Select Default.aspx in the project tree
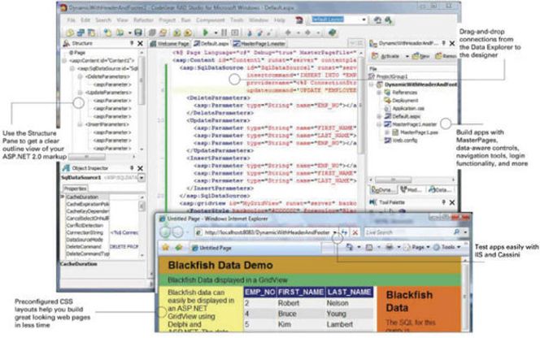This screenshot has width=540, height=338. coord(406,117)
